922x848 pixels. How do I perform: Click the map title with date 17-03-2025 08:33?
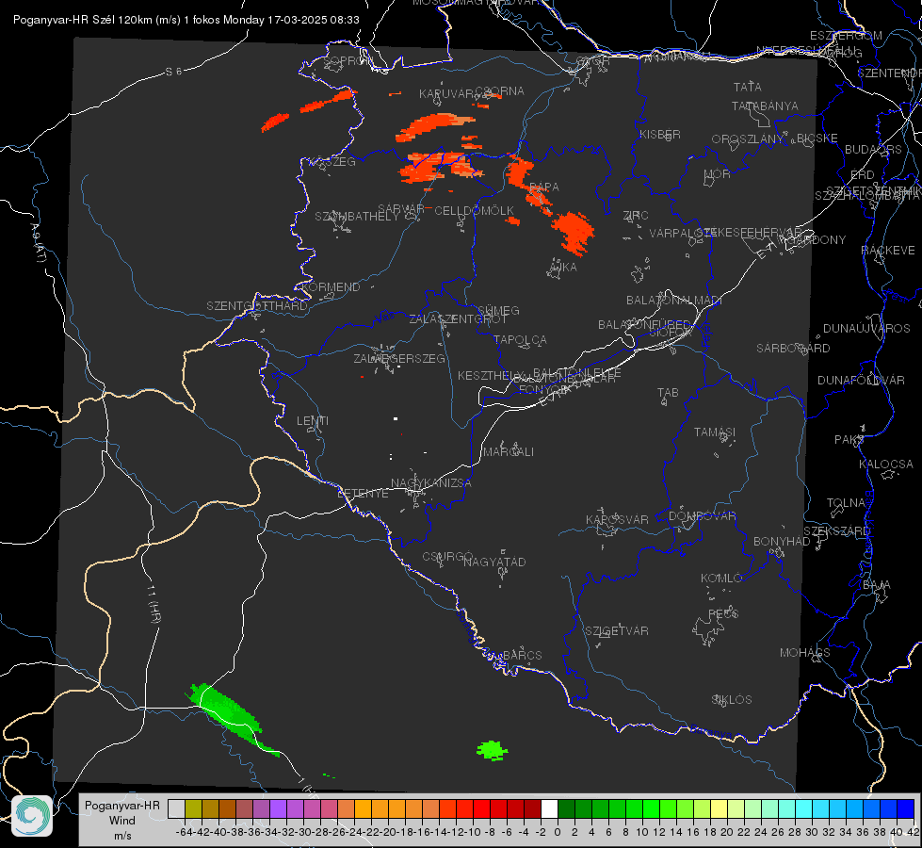click(186, 20)
